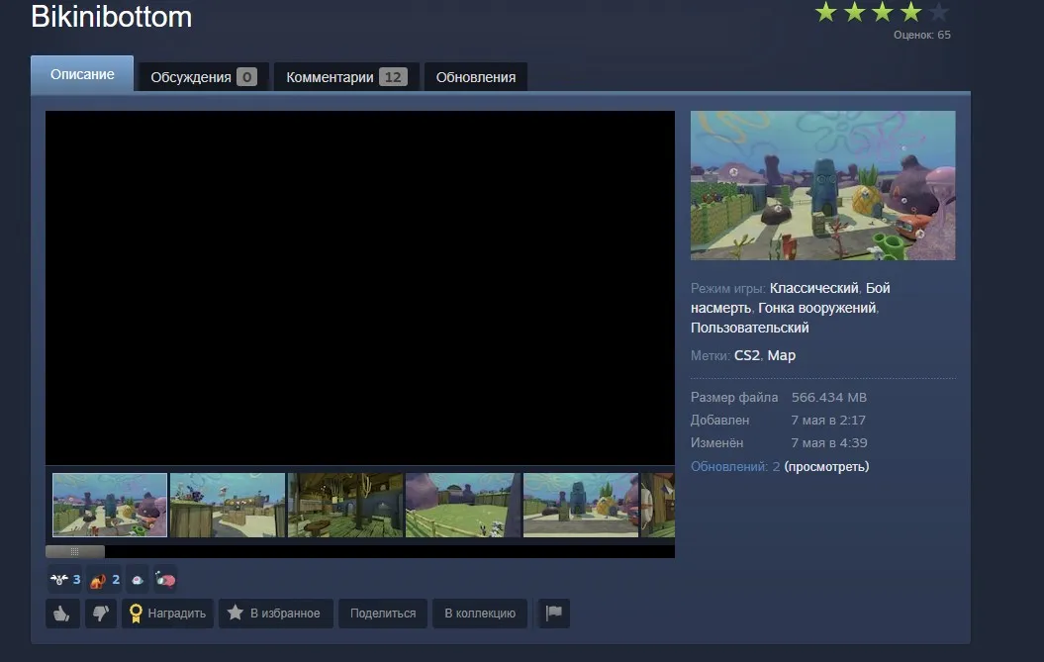Viewport: 1044px width, 662px height.
Task: Click the Обновлений: 2 text
Action: [735, 467]
